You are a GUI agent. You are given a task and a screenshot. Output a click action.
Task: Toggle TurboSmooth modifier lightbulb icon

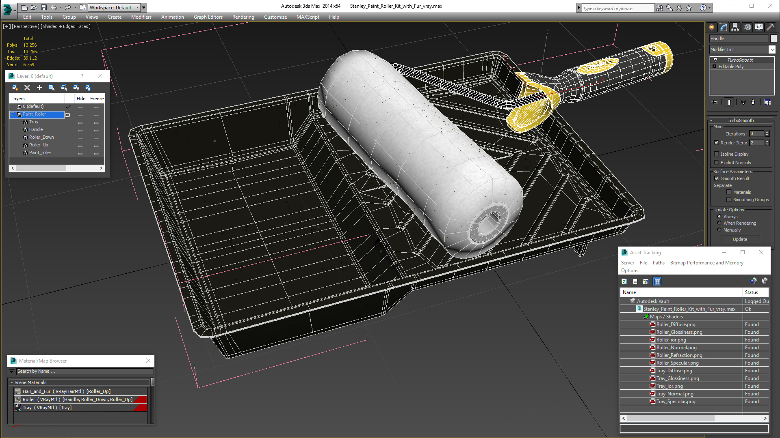pos(715,60)
